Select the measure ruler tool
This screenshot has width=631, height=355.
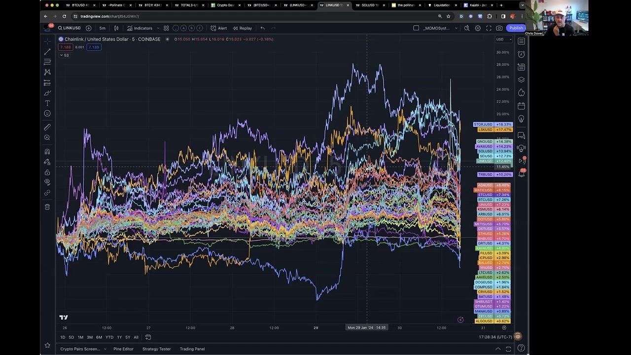point(47,127)
